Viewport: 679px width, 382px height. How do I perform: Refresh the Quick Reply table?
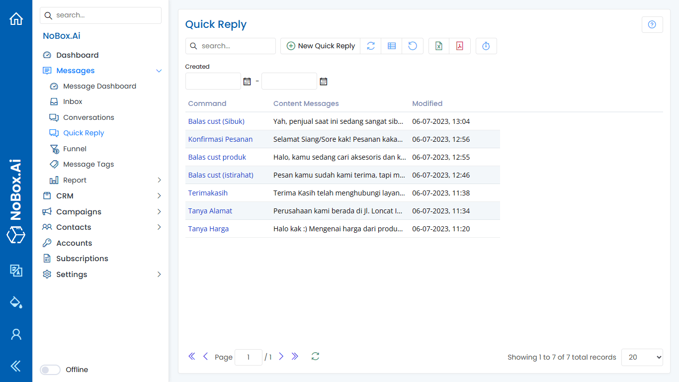pyautogui.click(x=370, y=46)
